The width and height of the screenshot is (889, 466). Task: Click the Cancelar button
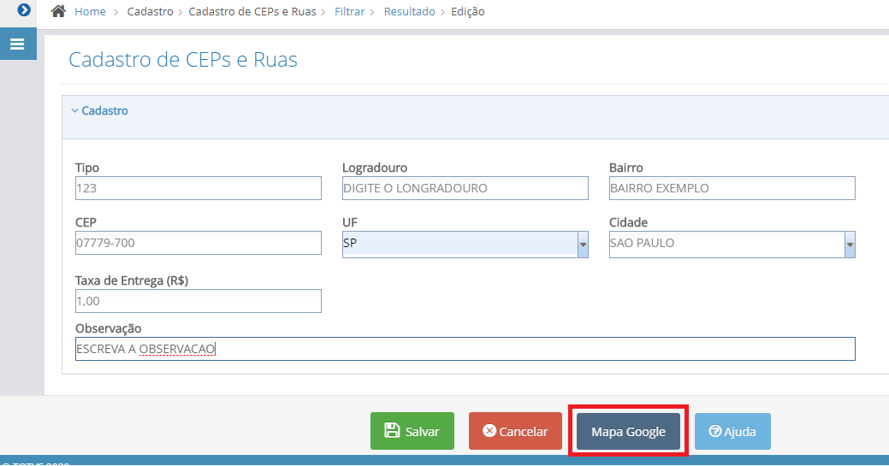[x=515, y=431]
